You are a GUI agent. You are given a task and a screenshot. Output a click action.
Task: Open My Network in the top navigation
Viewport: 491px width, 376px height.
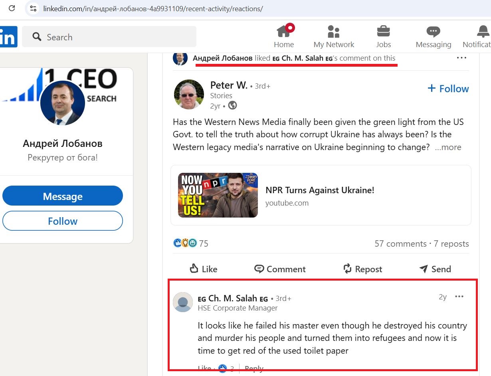click(x=334, y=36)
